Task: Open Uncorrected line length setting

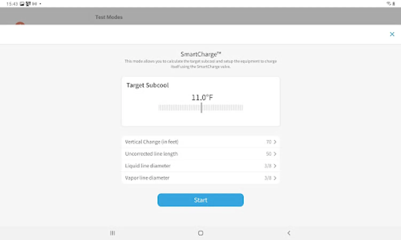Action: tap(200, 154)
